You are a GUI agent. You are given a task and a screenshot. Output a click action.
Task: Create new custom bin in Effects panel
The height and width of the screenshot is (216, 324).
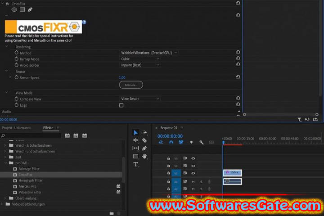112,213
